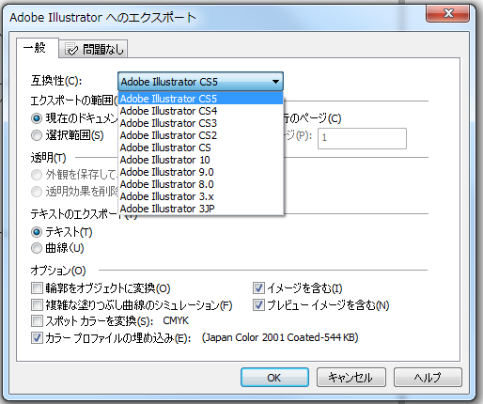Click the キャンセル button
Screen dimensions: 483x404
point(351,378)
